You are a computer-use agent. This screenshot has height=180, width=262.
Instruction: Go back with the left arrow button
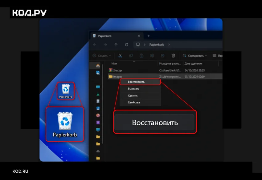(95, 45)
